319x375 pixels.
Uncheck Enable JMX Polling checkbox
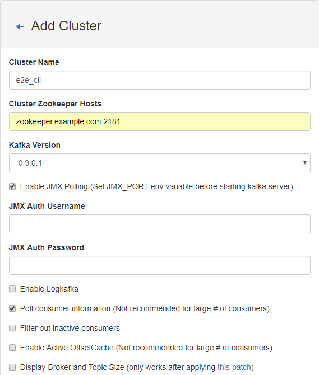pyautogui.click(x=12, y=186)
